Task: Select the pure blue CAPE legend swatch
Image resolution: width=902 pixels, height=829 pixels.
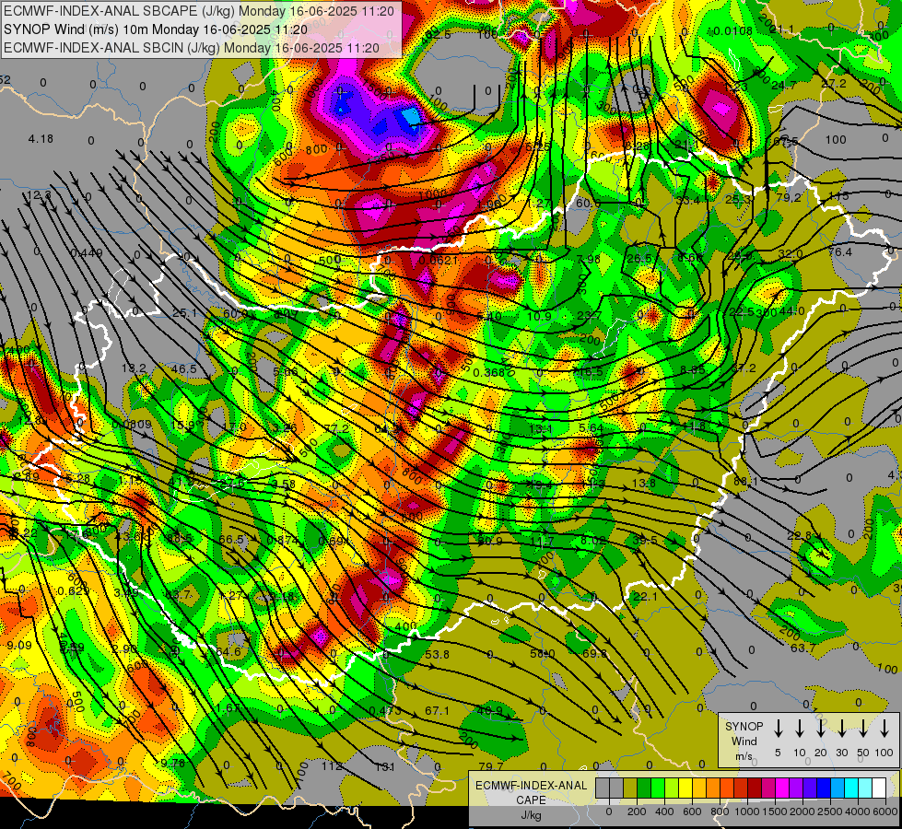Action: point(823,788)
